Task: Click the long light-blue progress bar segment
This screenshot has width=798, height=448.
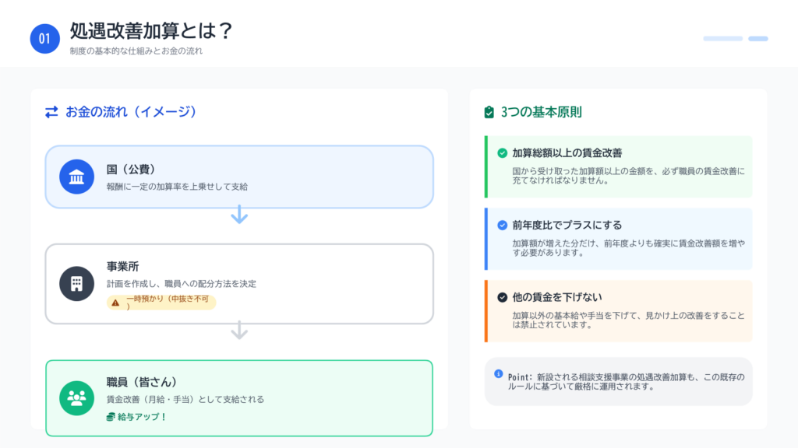Action: pos(722,38)
